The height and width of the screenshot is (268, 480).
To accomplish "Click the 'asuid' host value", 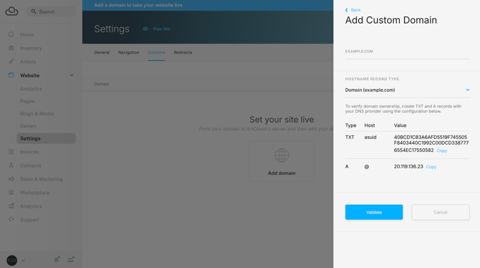I will (370, 137).
